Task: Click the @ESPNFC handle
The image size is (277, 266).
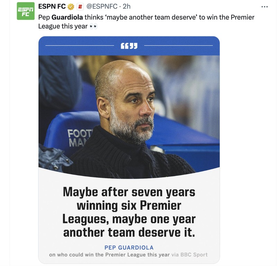Action: click(x=102, y=7)
